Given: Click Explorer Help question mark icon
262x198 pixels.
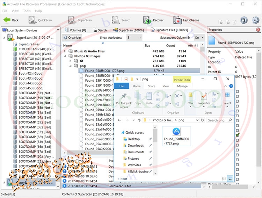Looking at the screenshot, I should (231, 86).
